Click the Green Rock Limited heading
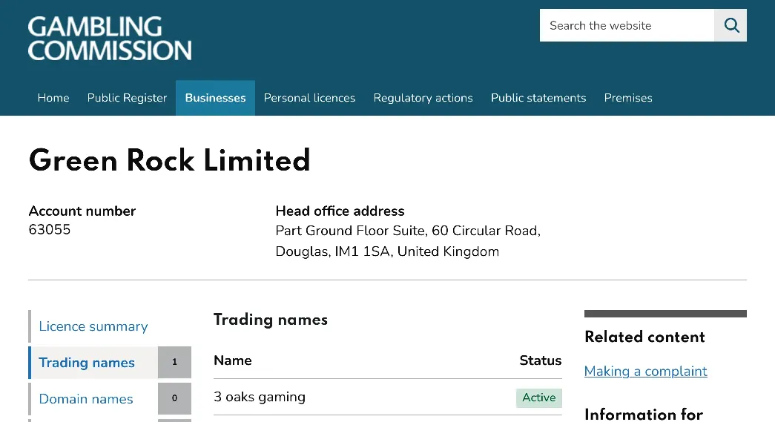This screenshot has width=775, height=422. (170, 160)
